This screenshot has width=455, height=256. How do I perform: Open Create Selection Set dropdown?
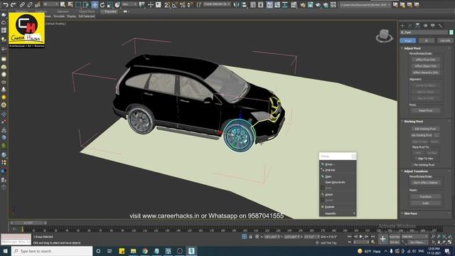pos(216,4)
